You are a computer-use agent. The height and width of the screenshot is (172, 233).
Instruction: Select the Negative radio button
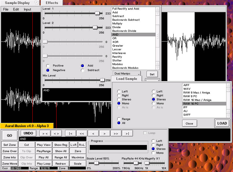48,70
